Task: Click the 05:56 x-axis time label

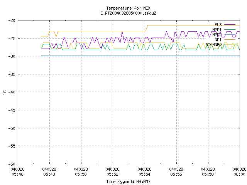Action: pyautogui.click(x=176, y=174)
